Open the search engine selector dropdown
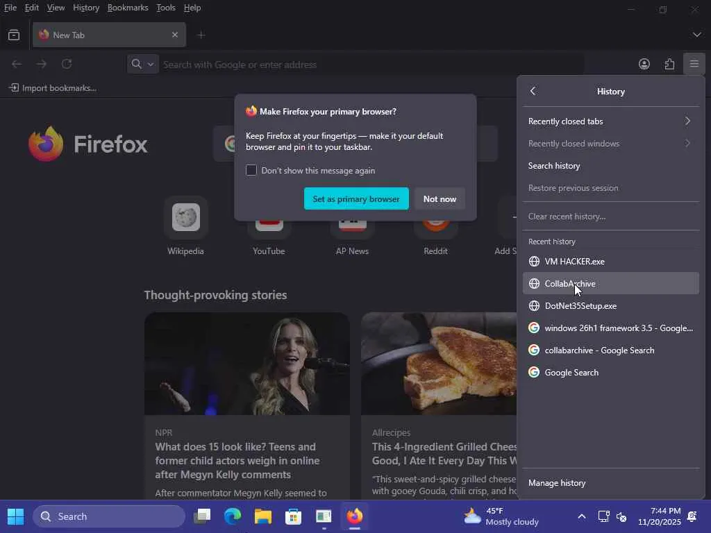Screen dimensions: 711x533 tap(143, 65)
